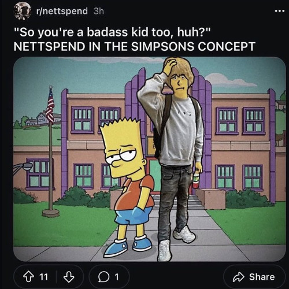Tap the 3h post timestamp
This screenshot has height=289, width=289.
point(99,11)
